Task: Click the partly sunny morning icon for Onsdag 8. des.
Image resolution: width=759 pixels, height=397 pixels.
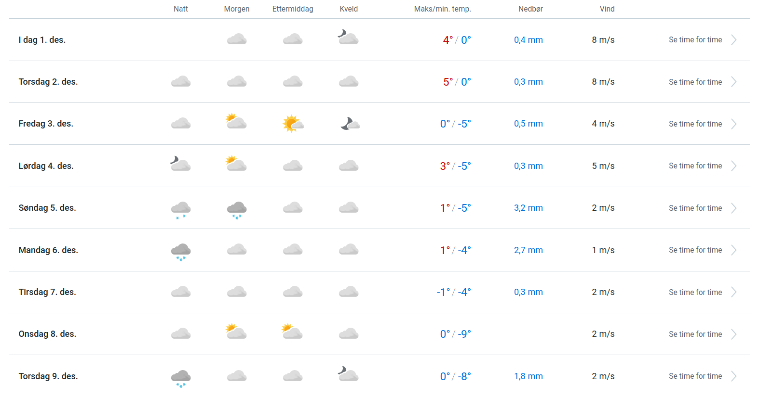Action: (x=236, y=332)
